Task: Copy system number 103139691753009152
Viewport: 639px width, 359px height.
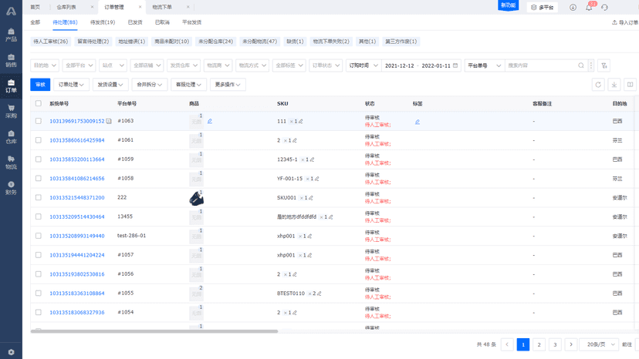Action: click(109, 121)
